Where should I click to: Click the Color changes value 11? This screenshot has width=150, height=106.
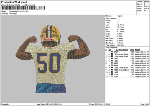[x=118, y=18]
